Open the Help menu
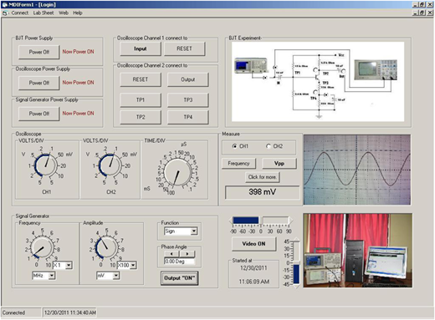Viewport: 435px width, 320px height. [78, 13]
